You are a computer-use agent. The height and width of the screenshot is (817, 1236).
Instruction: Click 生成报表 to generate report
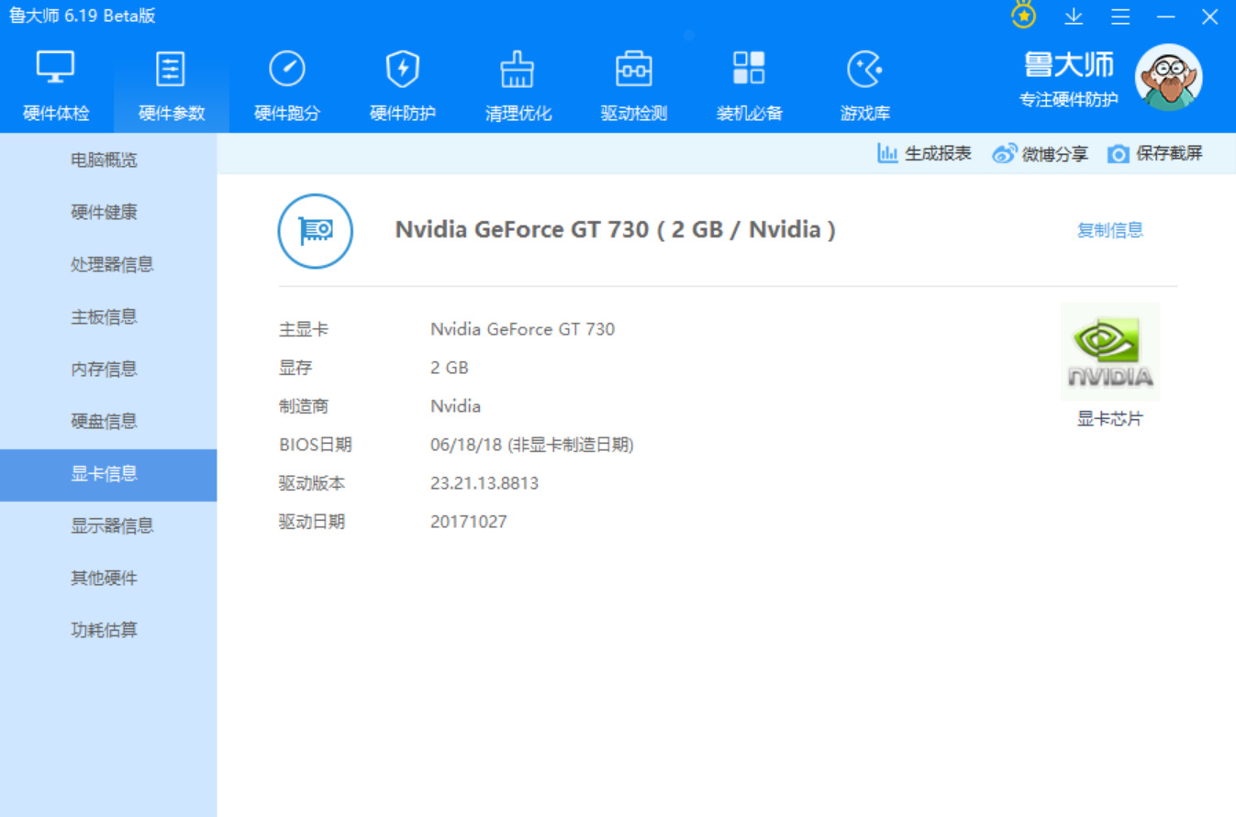tap(924, 154)
